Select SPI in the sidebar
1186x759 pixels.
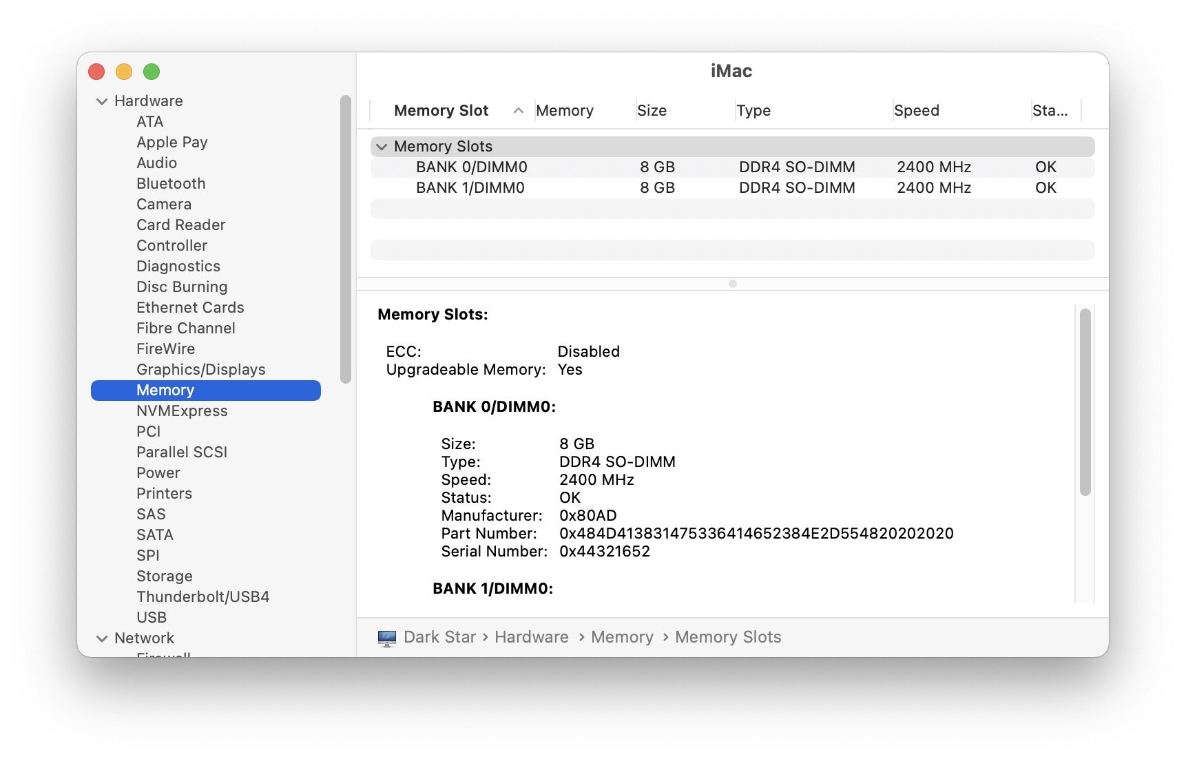coord(148,556)
